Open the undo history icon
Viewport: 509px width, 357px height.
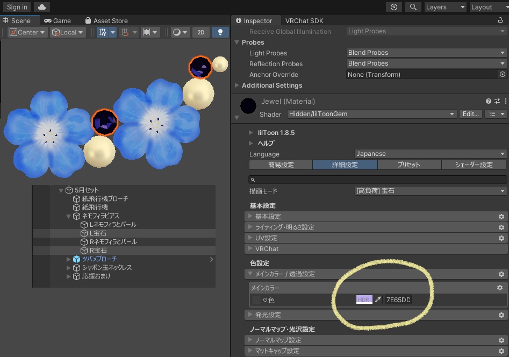(394, 7)
